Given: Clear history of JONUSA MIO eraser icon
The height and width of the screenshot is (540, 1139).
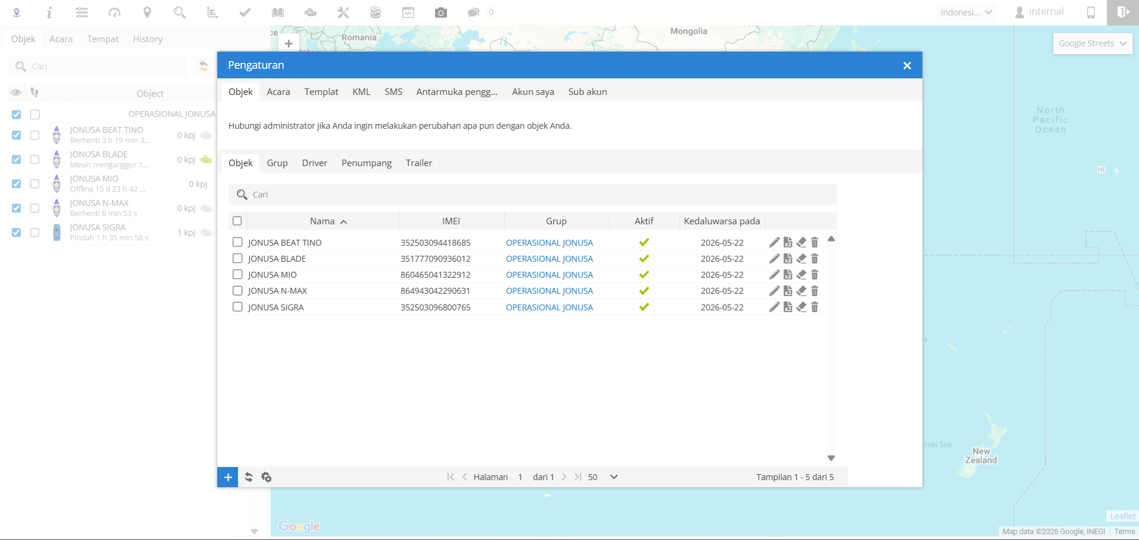Looking at the screenshot, I should pyautogui.click(x=801, y=275).
